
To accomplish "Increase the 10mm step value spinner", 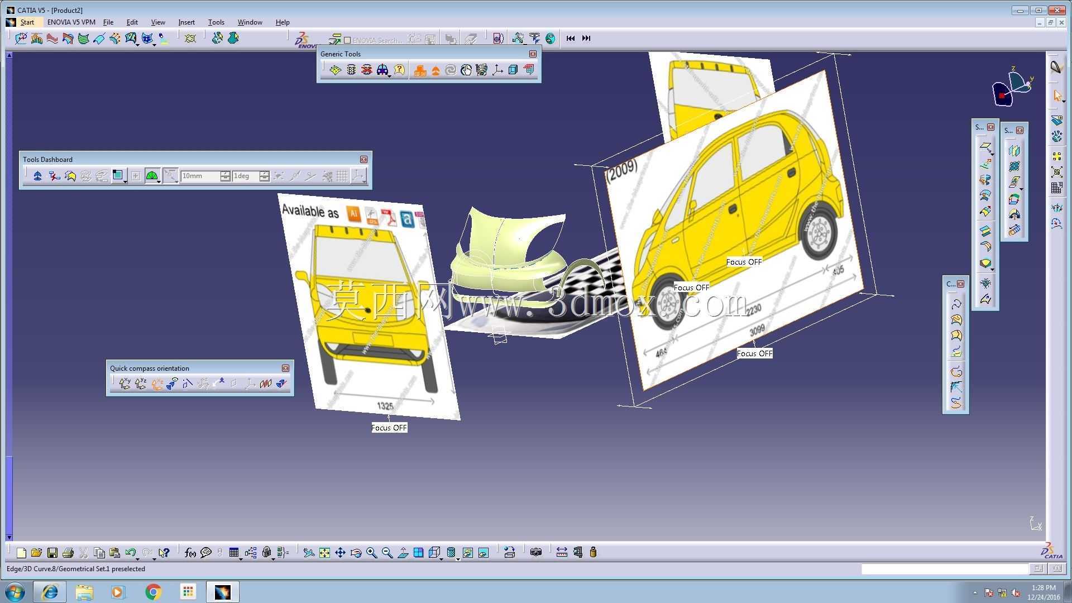I will (225, 173).
